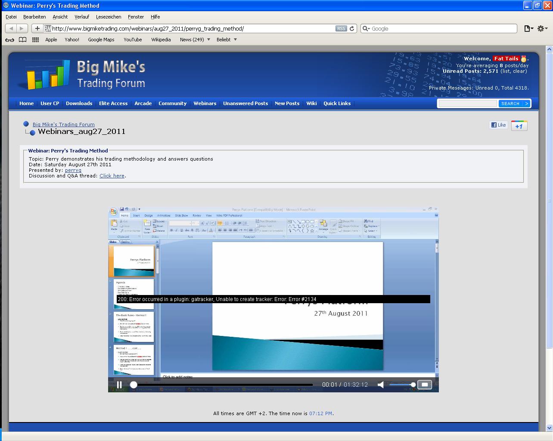Adjust the video volume slider
Viewport: 553px width, 441px height.
(x=402, y=385)
